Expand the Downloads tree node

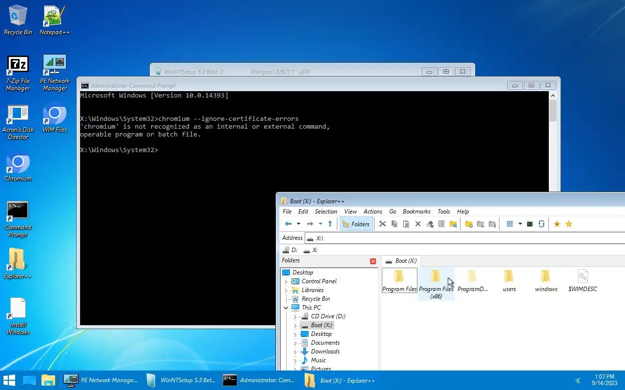295,351
